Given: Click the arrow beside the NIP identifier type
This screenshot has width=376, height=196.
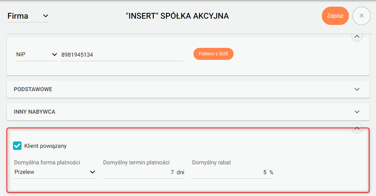Looking at the screenshot, I should [x=54, y=55].
